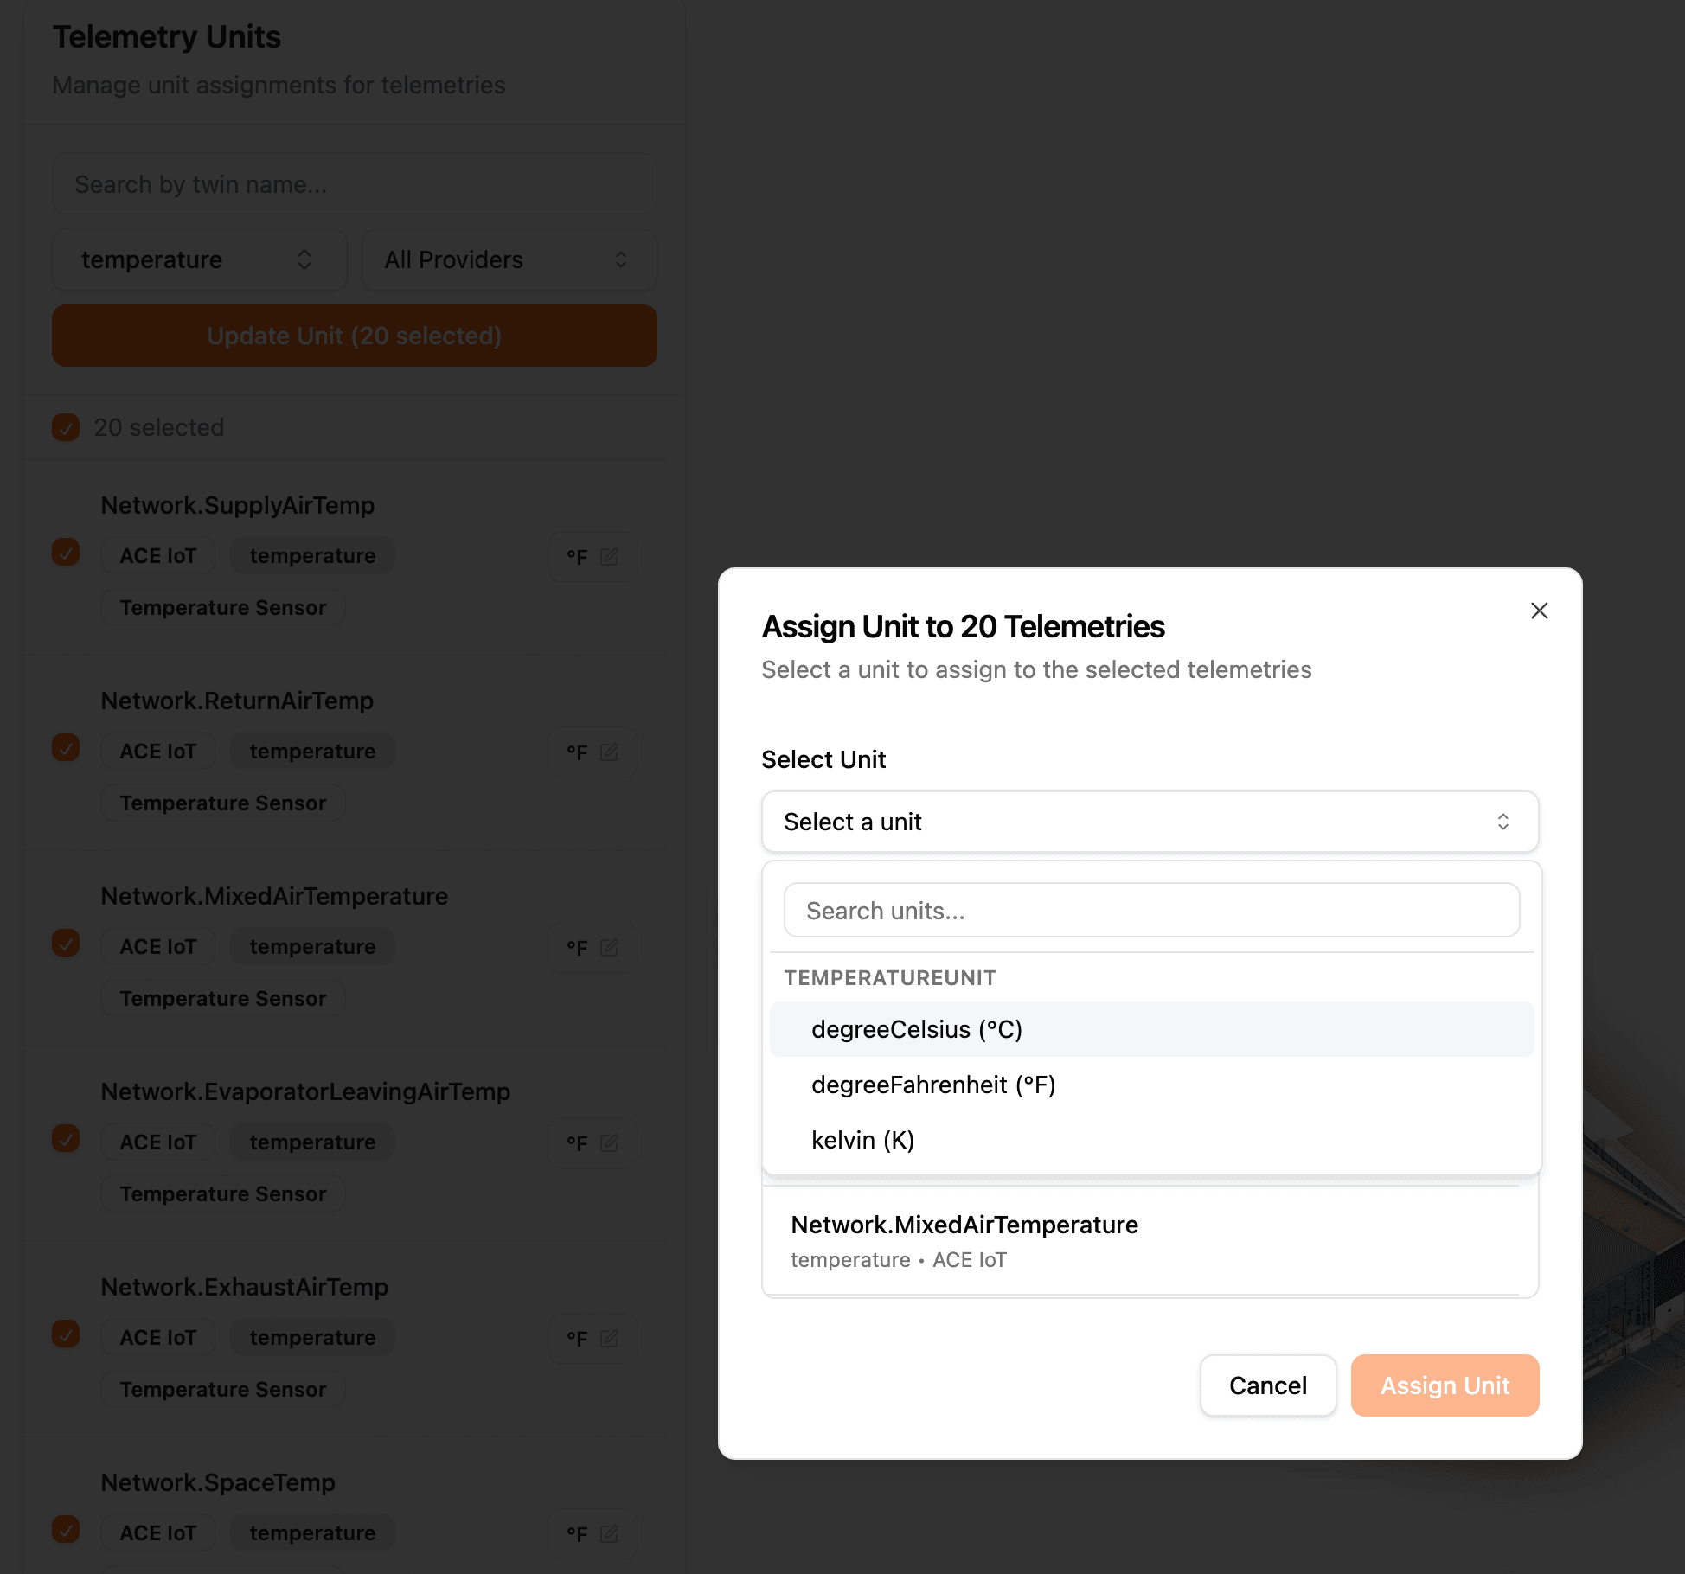The width and height of the screenshot is (1685, 1574).
Task: Uncheck Network.SupplyAirTemp checkbox
Action: (x=66, y=552)
